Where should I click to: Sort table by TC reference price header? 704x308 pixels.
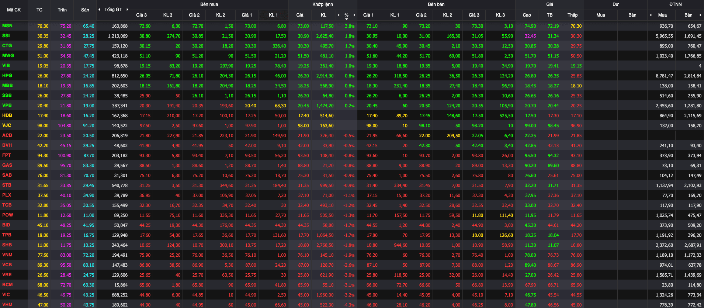[39, 10]
